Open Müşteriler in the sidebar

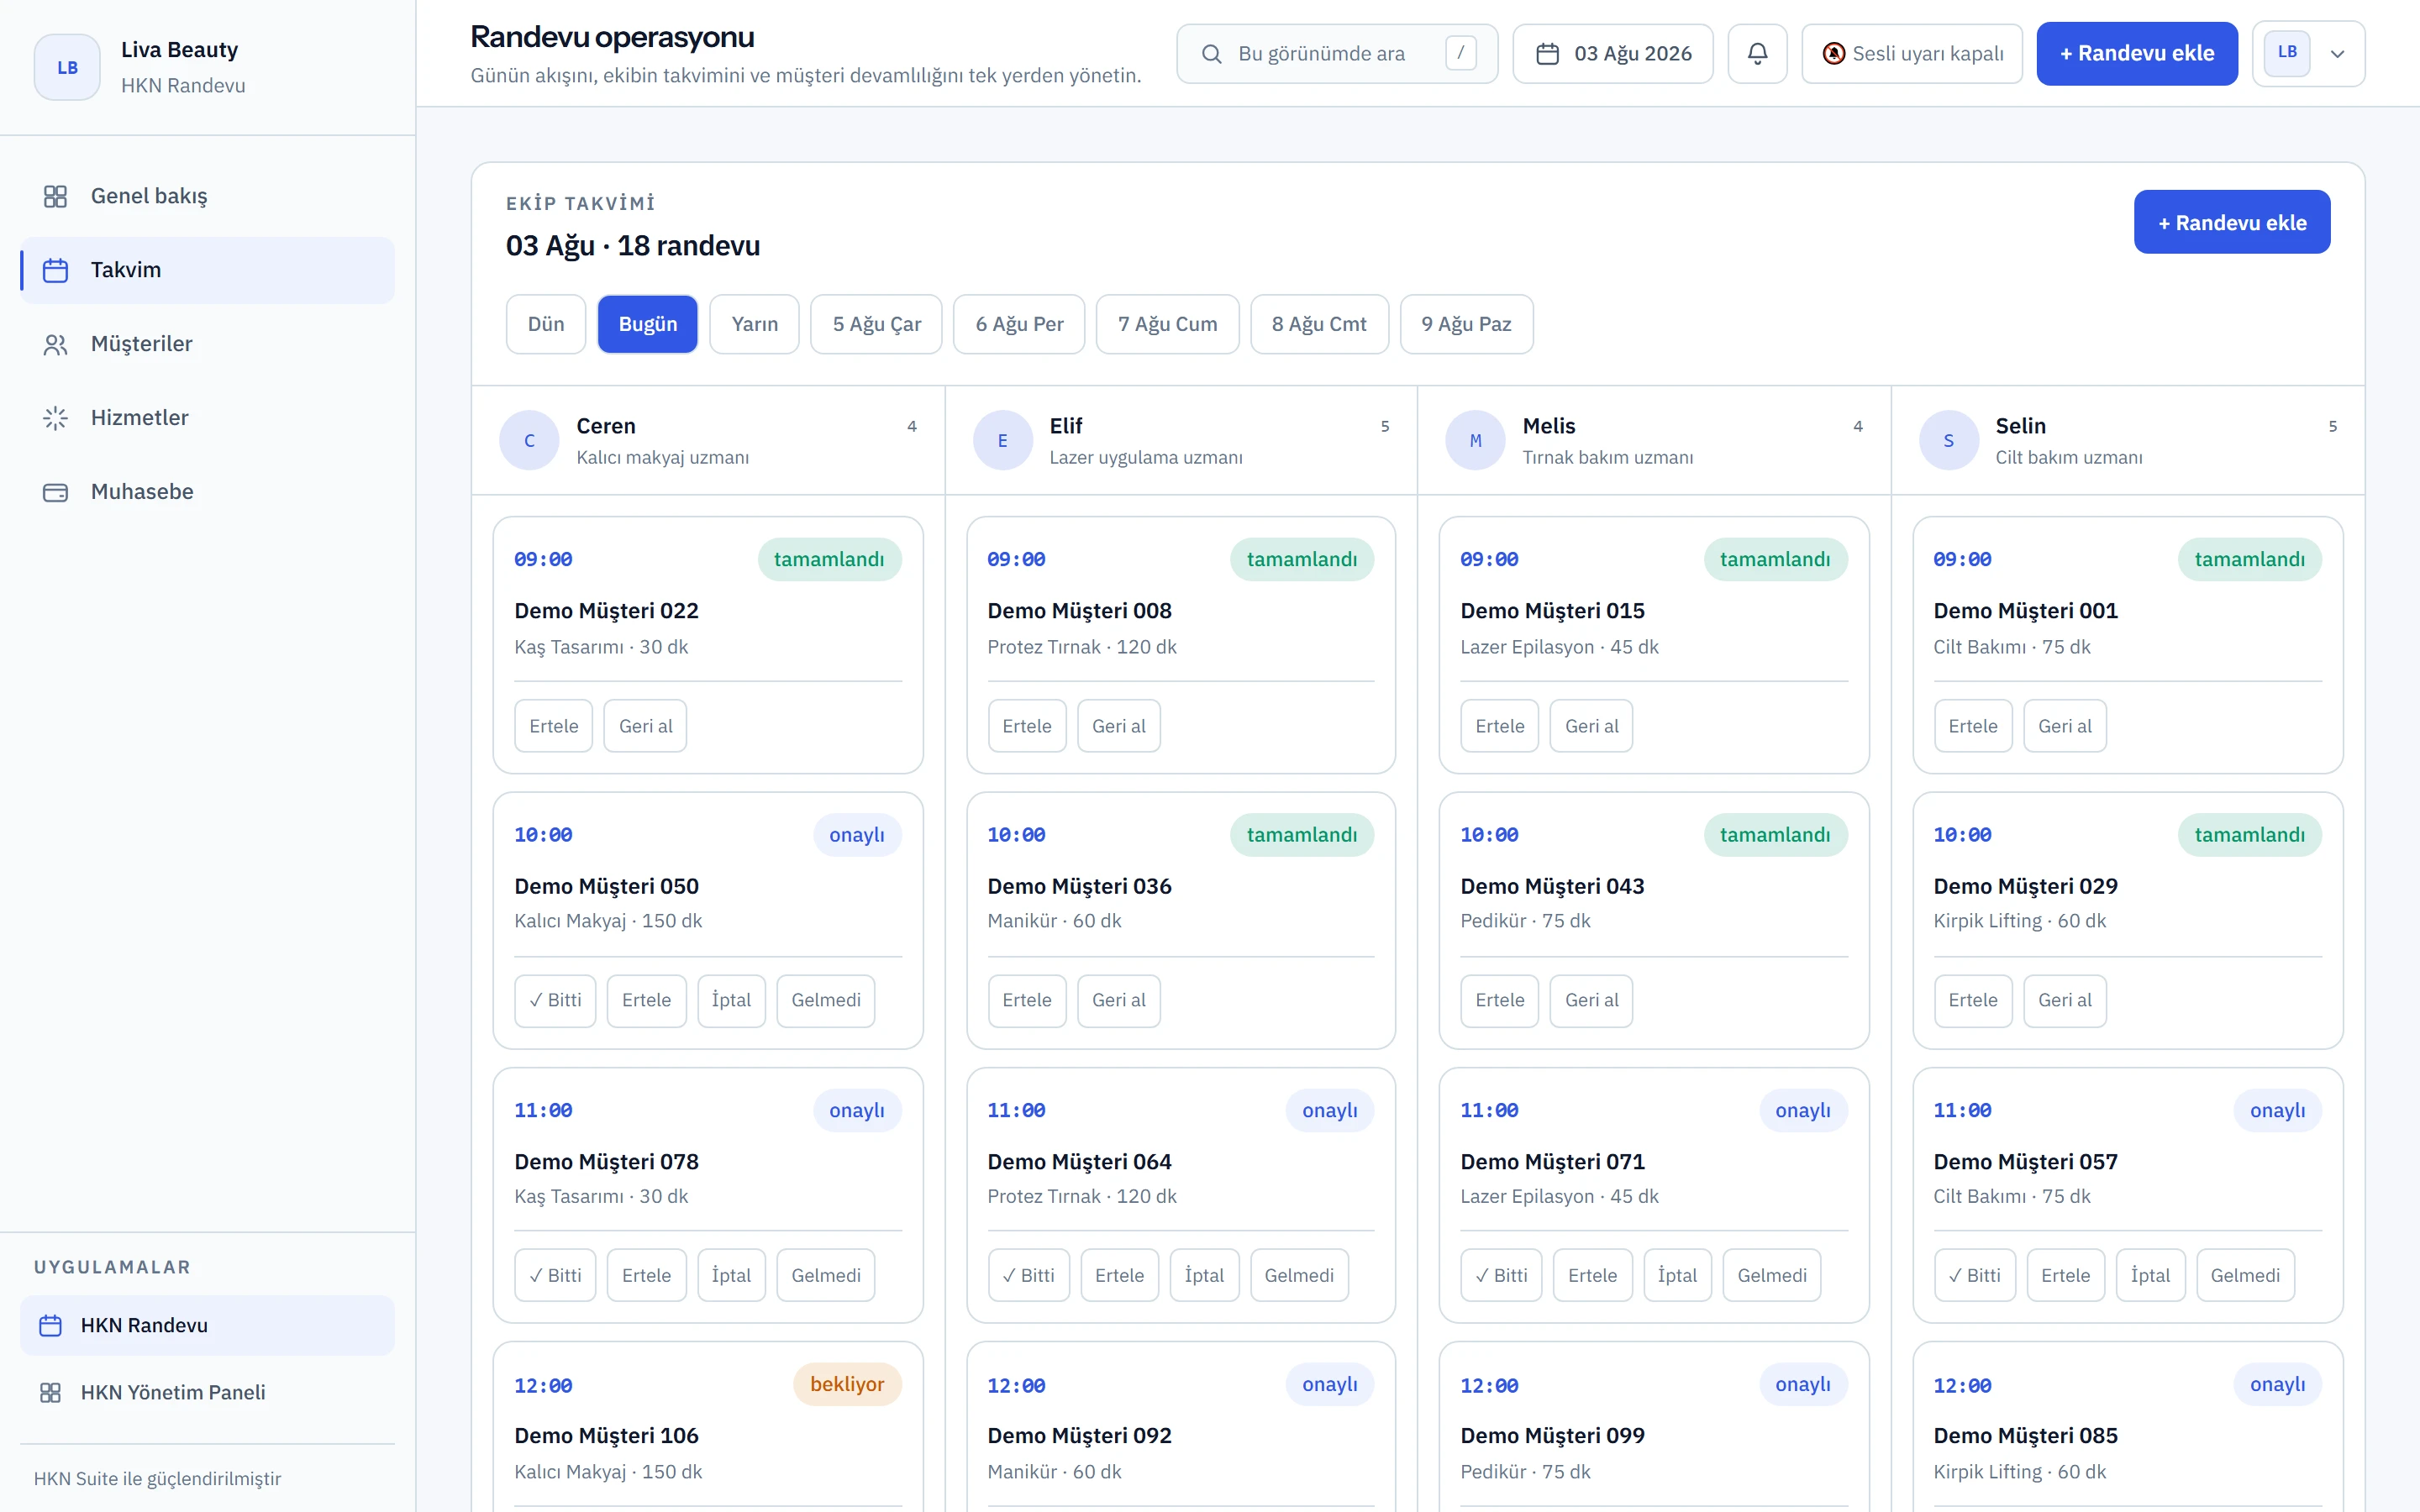[x=207, y=344]
